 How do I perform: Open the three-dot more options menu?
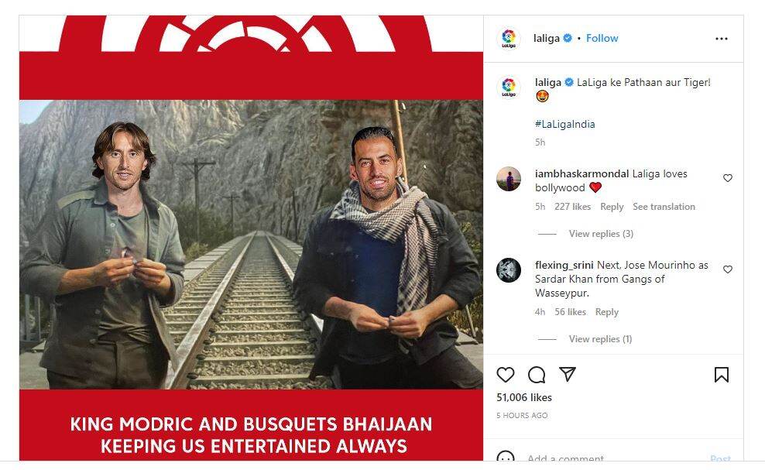722,39
